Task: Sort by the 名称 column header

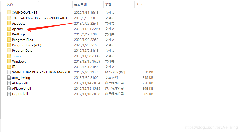Action: pos(10,5)
